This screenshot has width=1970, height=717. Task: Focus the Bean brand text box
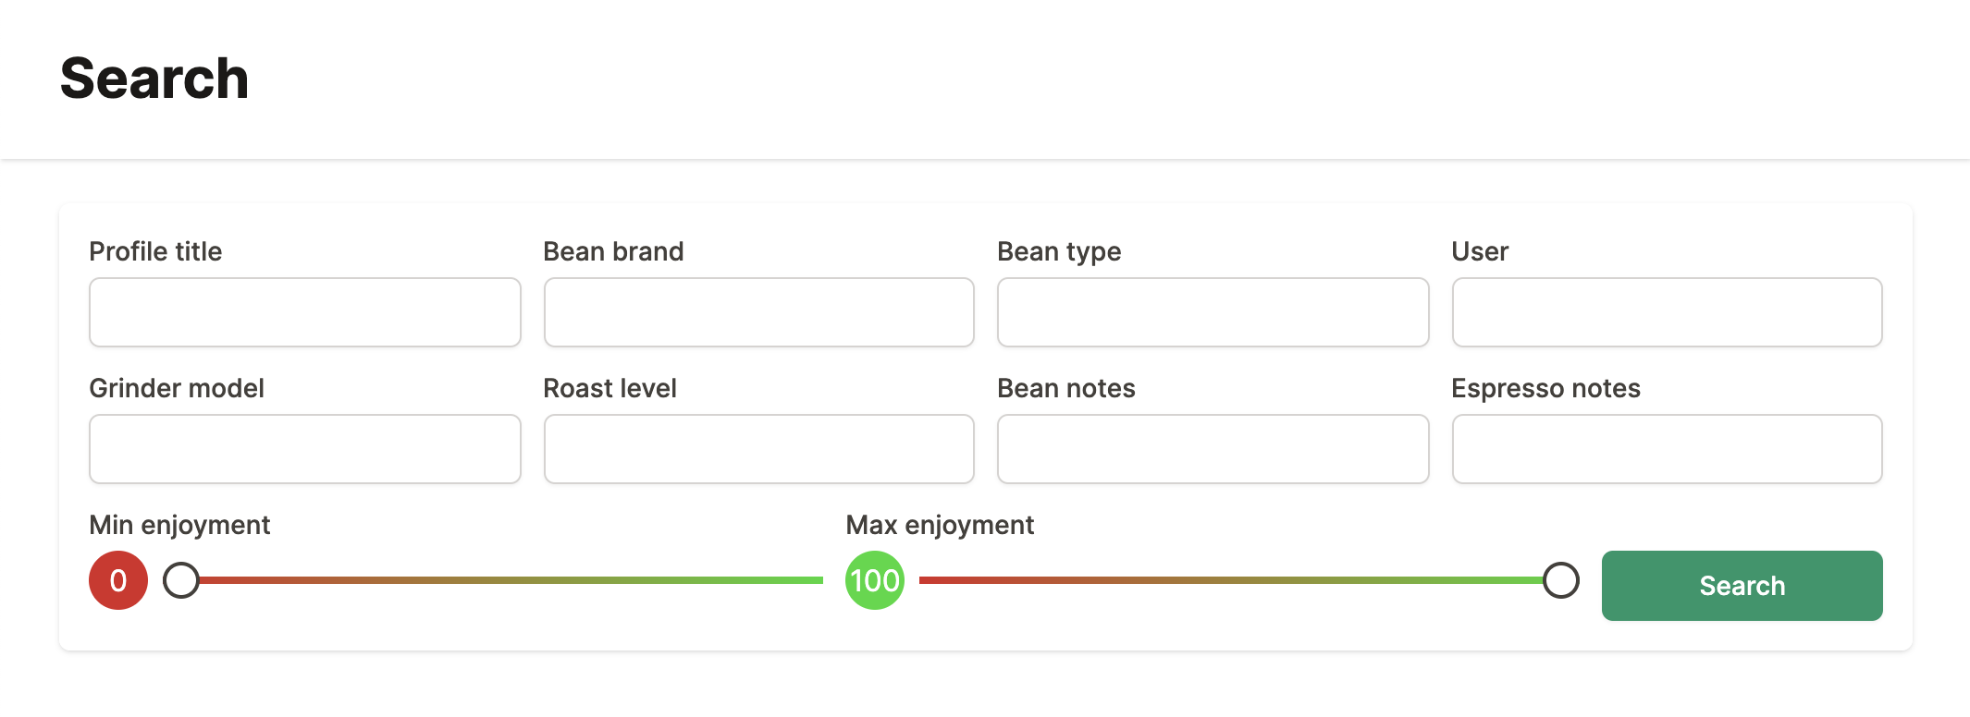[x=758, y=312]
